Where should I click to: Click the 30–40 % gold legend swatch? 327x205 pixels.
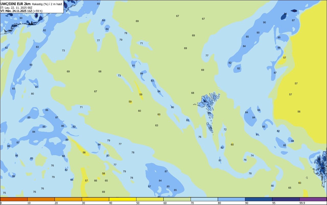click(x=95, y=199)
